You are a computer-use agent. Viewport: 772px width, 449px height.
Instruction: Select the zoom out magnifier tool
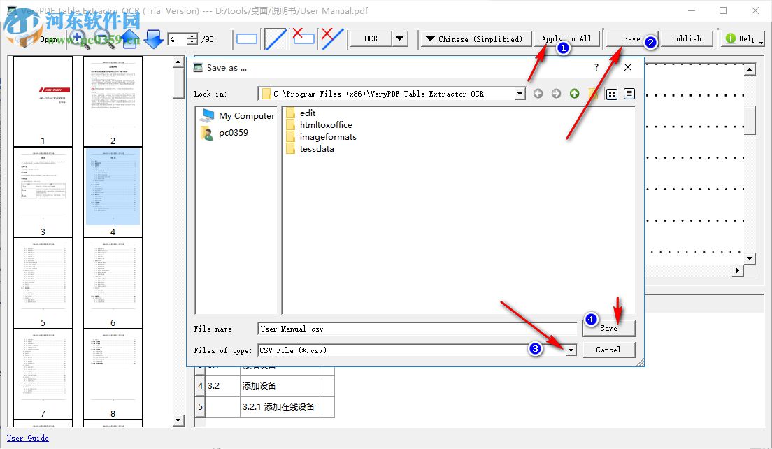[102, 38]
